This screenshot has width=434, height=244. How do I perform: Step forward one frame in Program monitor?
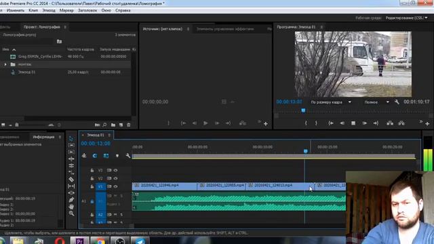[365, 123]
